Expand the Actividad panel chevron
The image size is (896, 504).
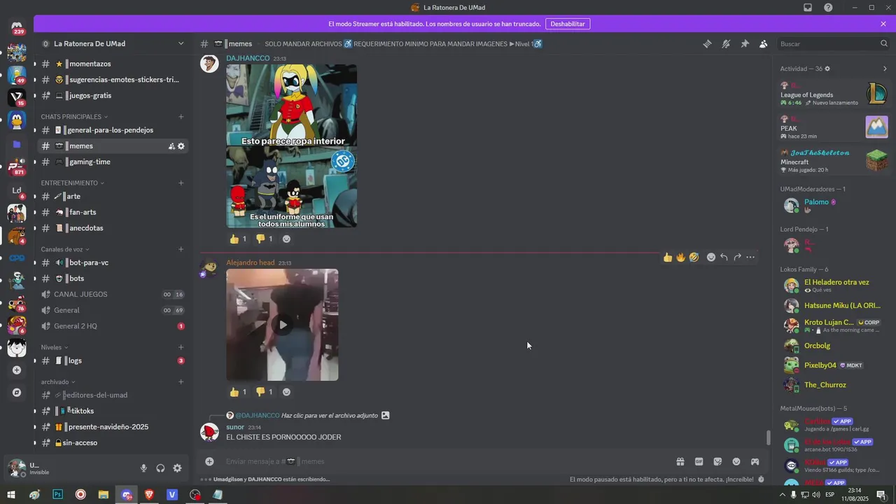coord(884,69)
